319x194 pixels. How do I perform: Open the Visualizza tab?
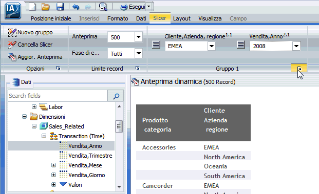pos(210,18)
